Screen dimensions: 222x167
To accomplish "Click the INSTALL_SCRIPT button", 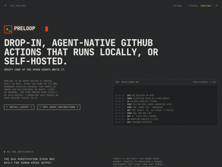I will tap(19, 107).
